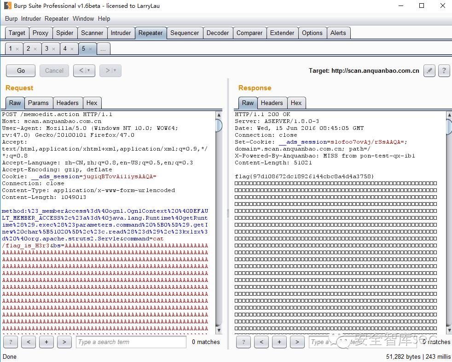Click the flag{97d108672dc...} response line
Viewport: 452px width, 362px height.
point(304,176)
